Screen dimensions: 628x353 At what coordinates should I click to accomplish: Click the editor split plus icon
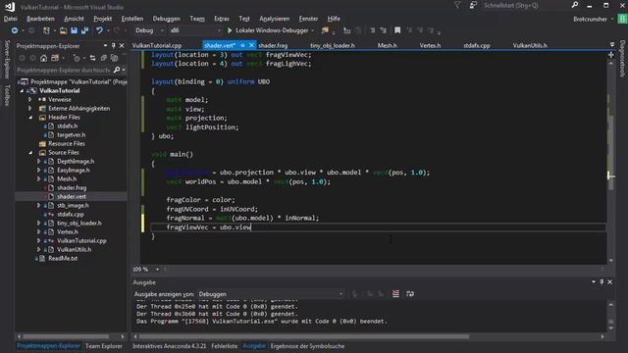click(610, 55)
